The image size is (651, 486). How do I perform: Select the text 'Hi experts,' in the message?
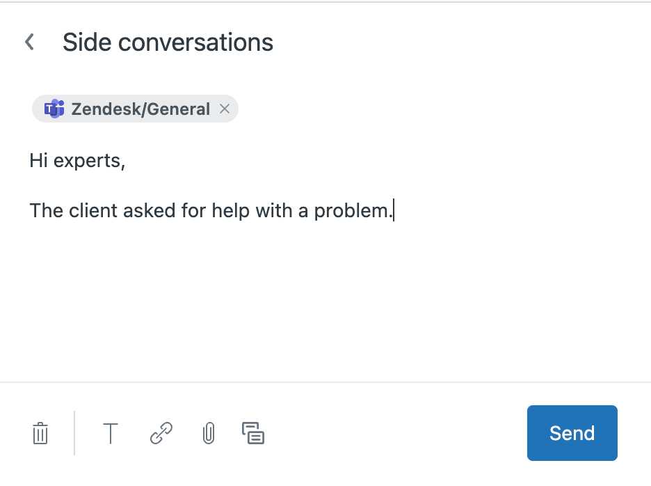coord(77,160)
